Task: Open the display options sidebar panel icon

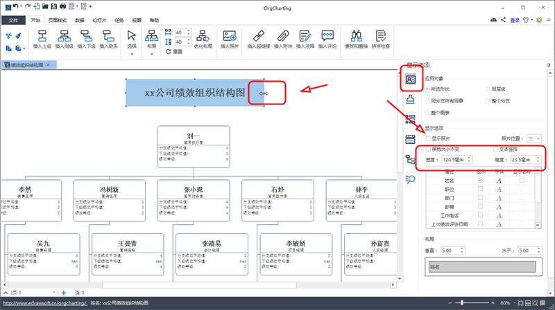Action: pyautogui.click(x=411, y=79)
